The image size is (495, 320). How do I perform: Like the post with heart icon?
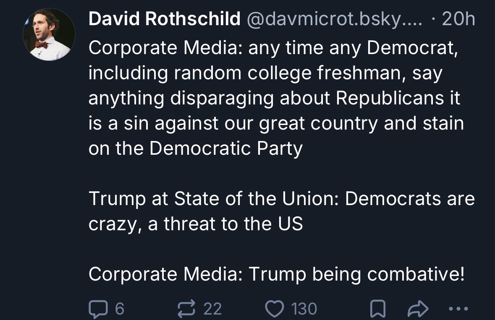[x=275, y=309]
